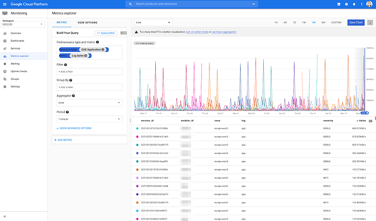Open the Workspace selector dropdown
Image resolution: width=376 pixels, height=221 pixels.
click(x=23, y=24)
